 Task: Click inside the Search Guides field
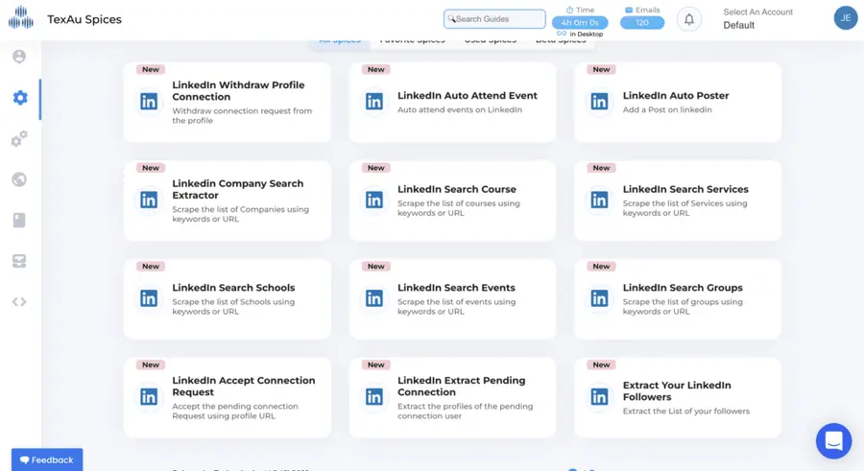tap(494, 19)
